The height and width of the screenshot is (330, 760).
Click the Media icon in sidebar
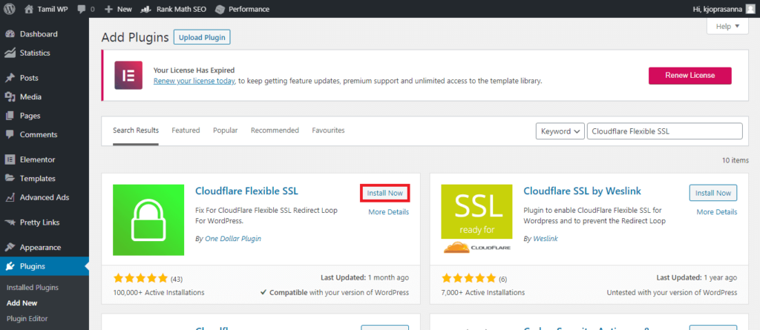tap(10, 96)
